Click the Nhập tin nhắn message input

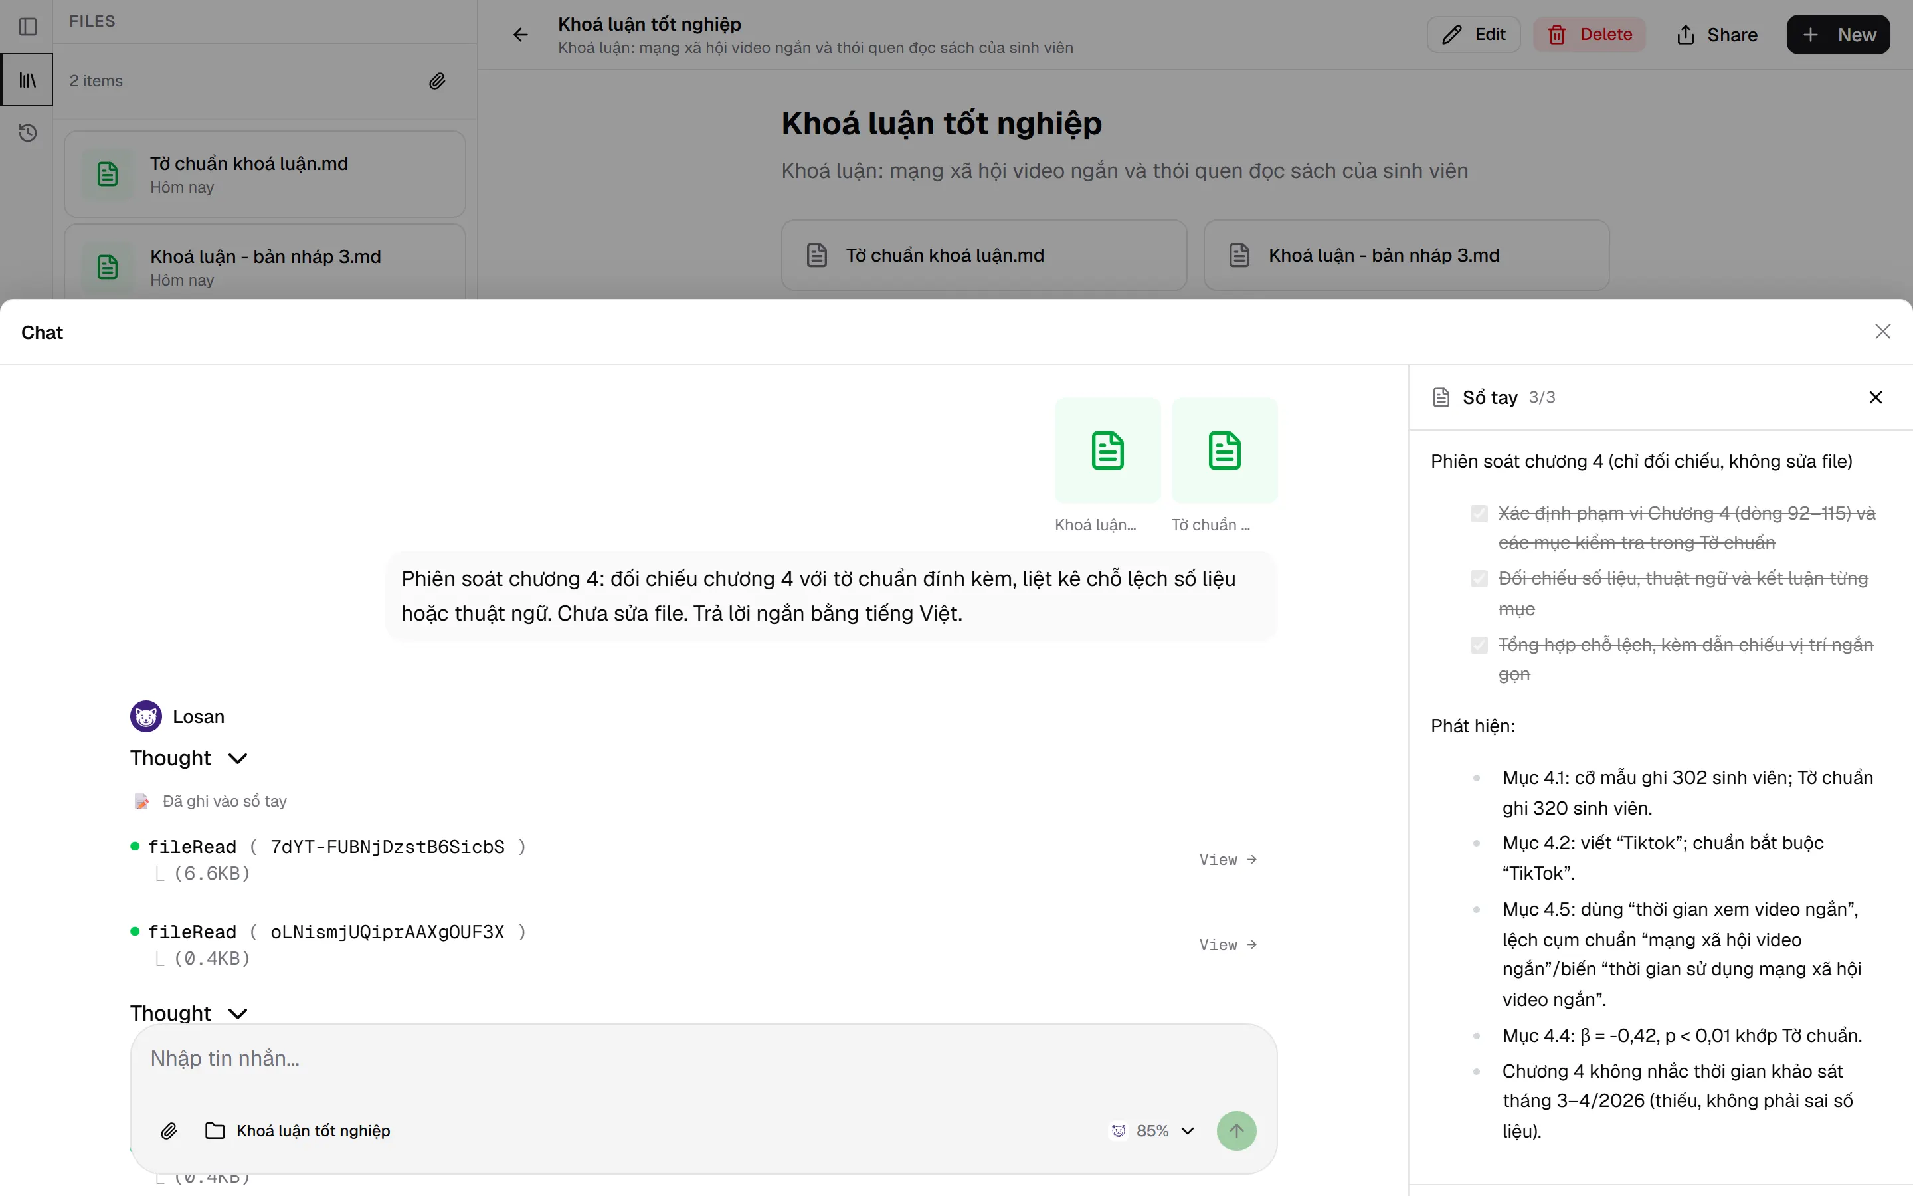tap(703, 1058)
